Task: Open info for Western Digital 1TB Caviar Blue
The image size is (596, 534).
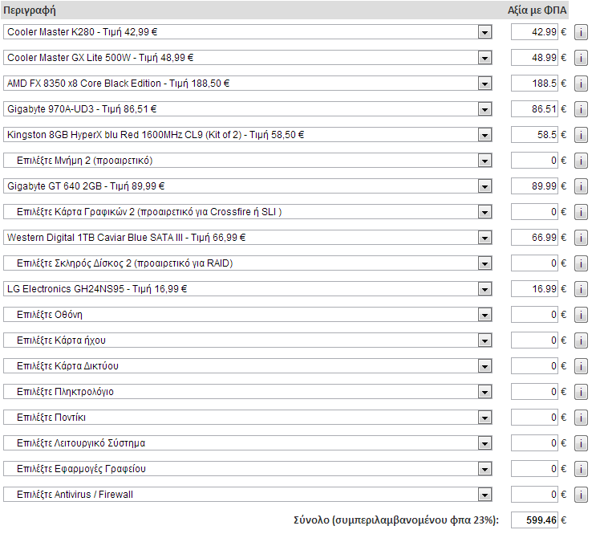Action: coord(581,238)
